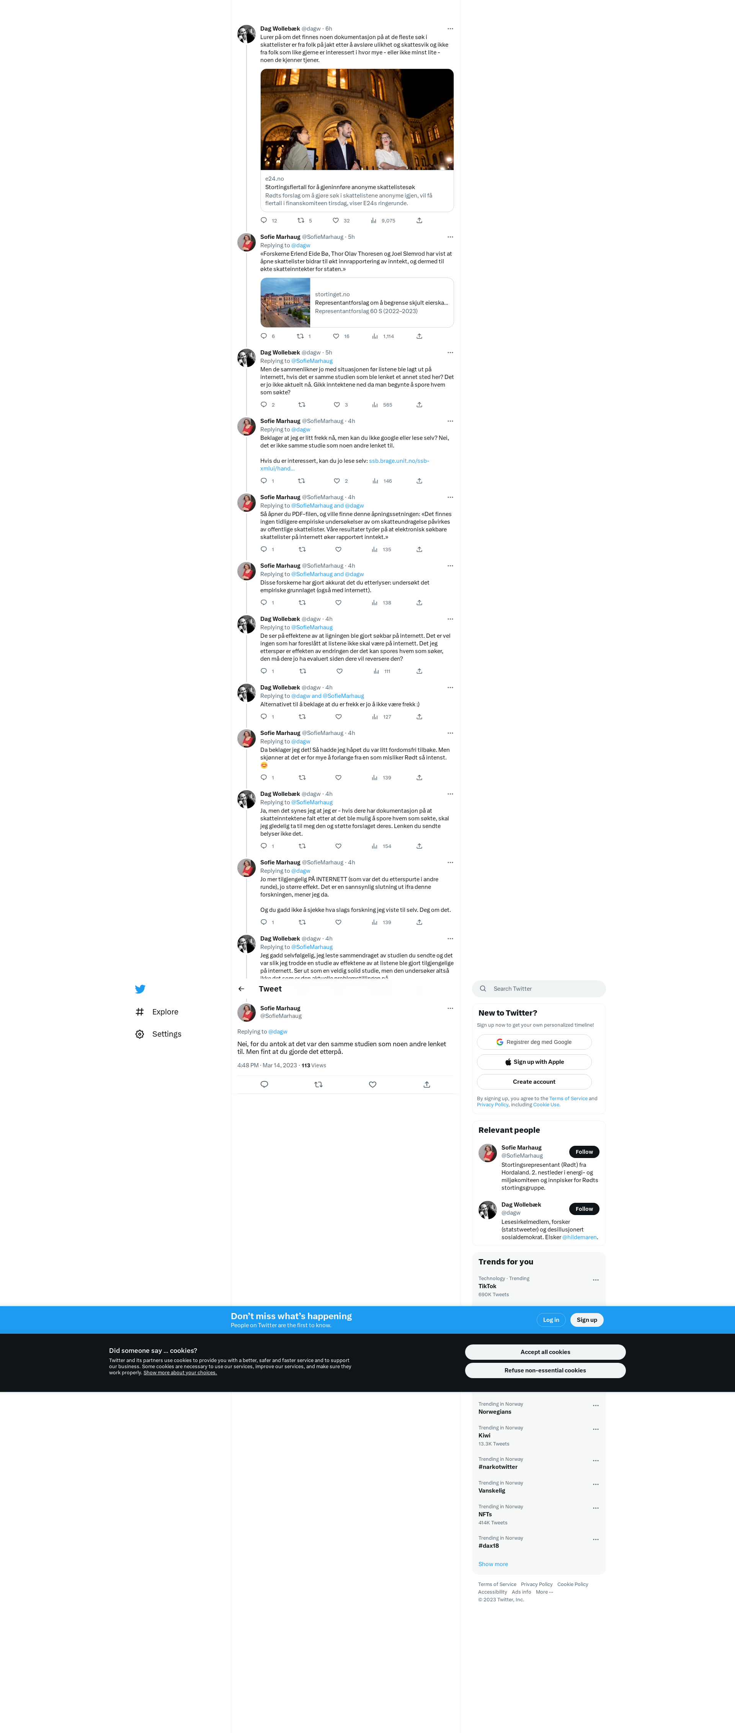735x1733 pixels.
Task: Follow Sofie Marhaug
Action: point(584,1152)
